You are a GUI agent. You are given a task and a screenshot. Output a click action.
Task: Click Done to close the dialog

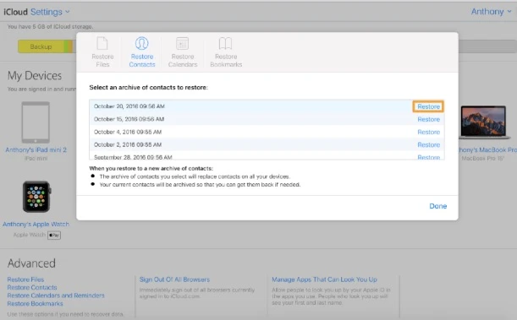(x=437, y=206)
